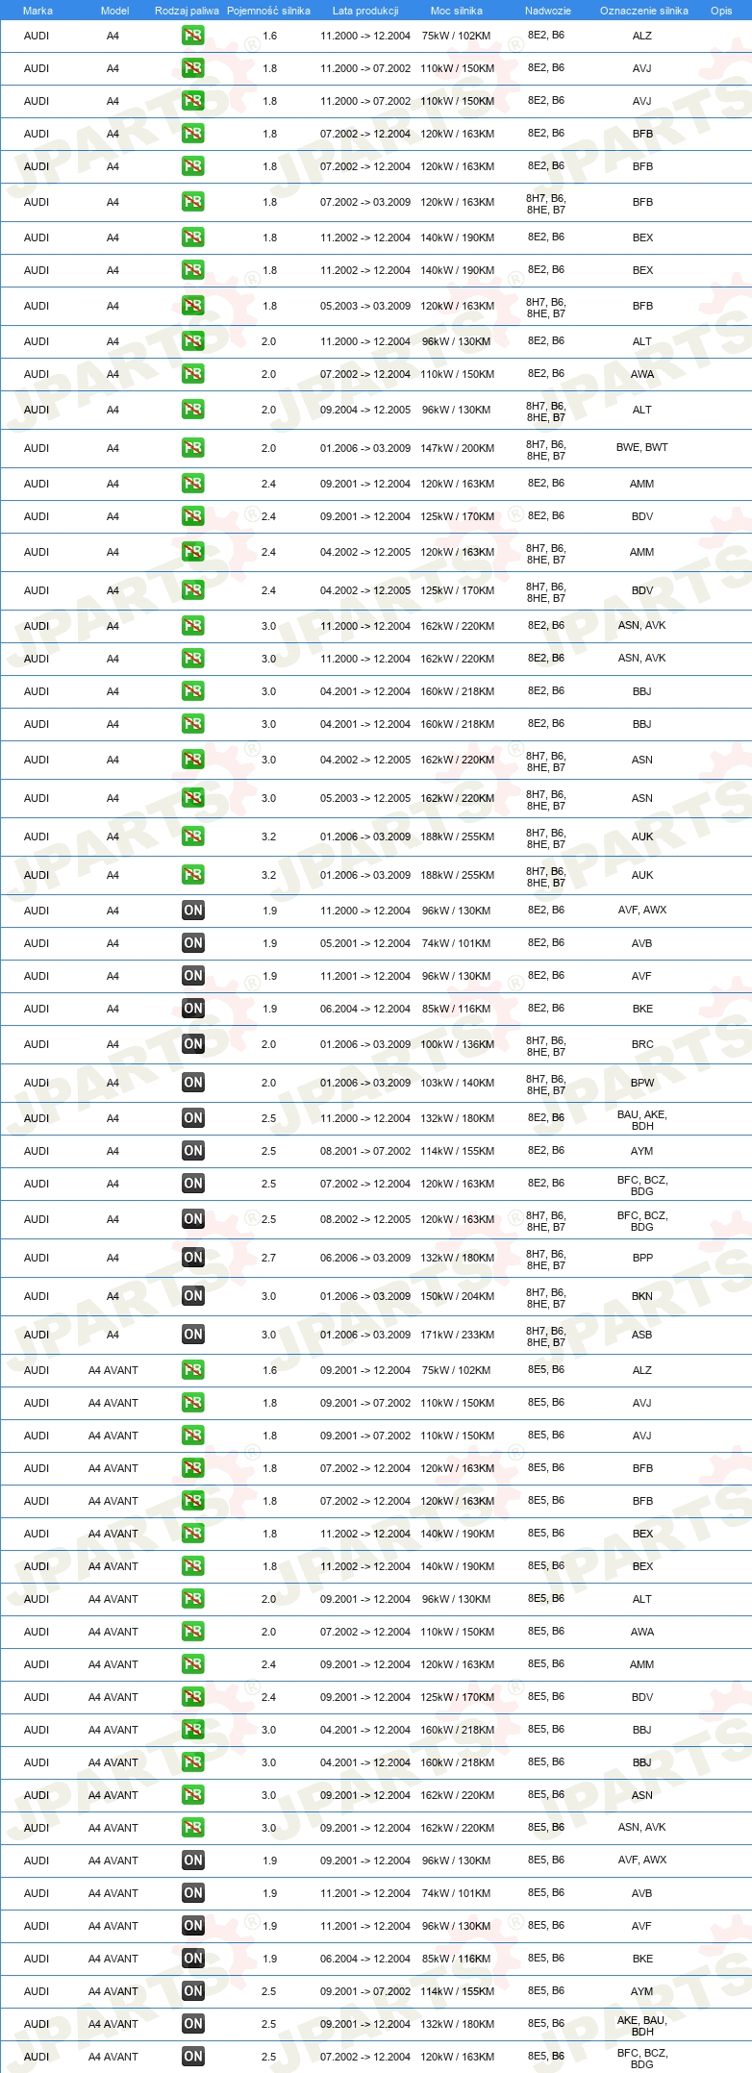The image size is (752, 2073).
Task: Click the petrol icon in the BWE, BWT row
Action: tap(192, 448)
